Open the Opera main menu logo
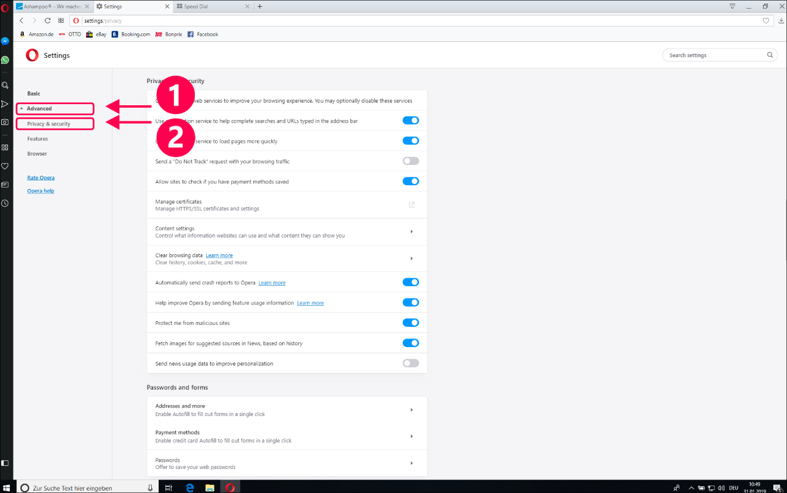787x493 pixels. pyautogui.click(x=6, y=7)
